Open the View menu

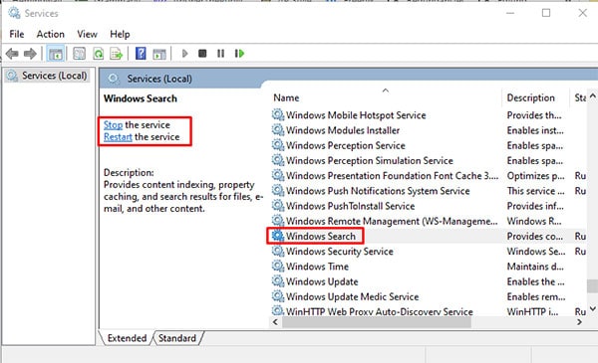[87, 34]
